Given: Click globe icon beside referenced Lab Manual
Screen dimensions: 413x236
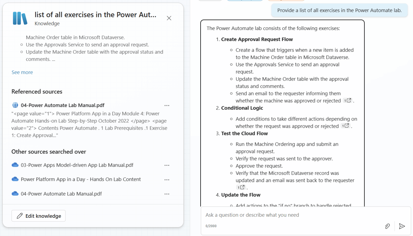Looking at the screenshot, I should click(15, 105).
